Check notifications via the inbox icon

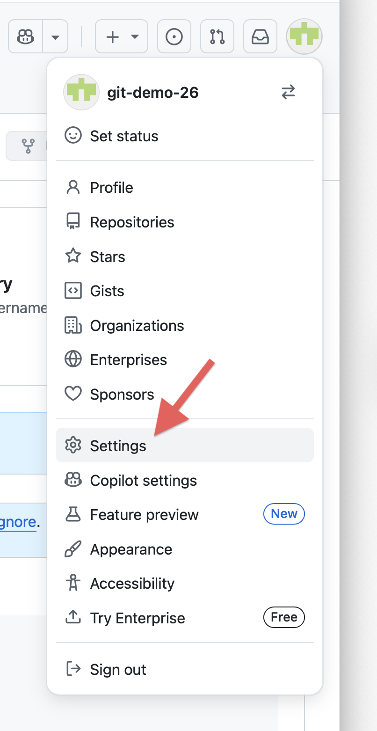tap(260, 36)
